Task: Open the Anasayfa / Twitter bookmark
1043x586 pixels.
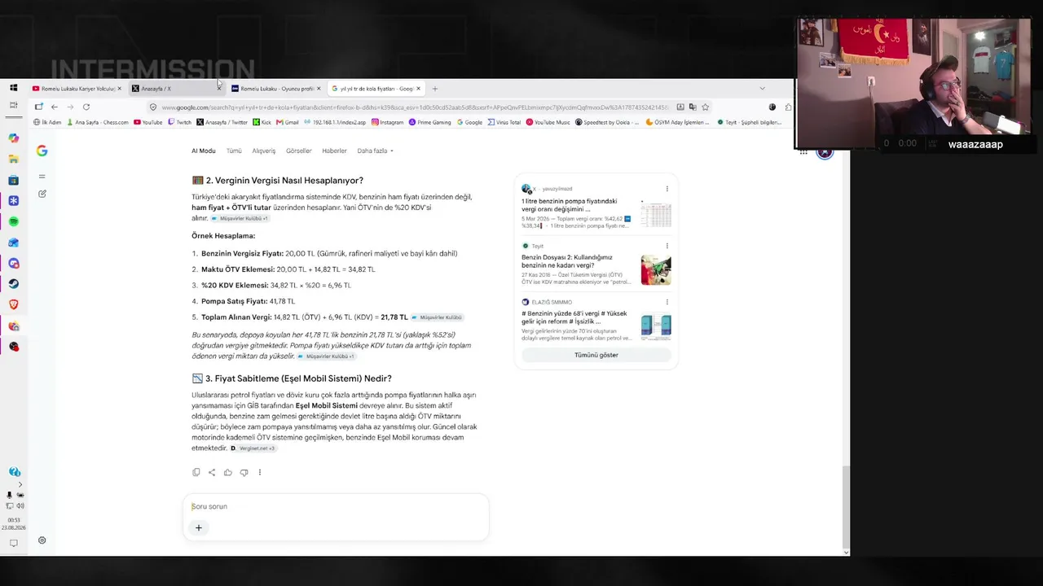Action: tap(222, 122)
